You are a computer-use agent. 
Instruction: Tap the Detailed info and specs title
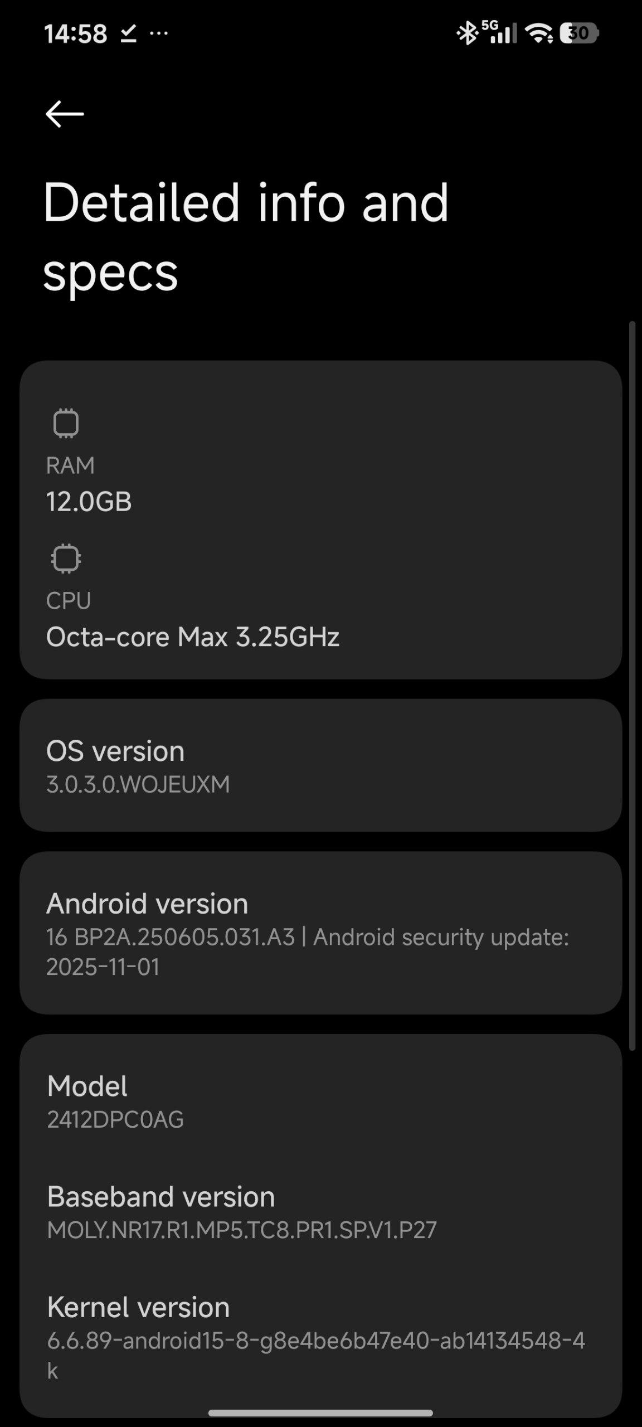tap(245, 236)
